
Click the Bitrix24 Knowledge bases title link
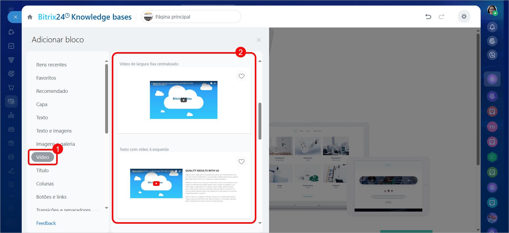click(85, 17)
